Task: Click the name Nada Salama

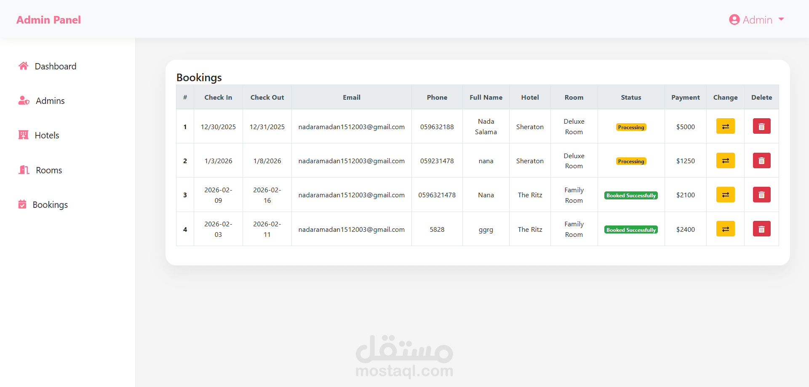Action: [486, 126]
